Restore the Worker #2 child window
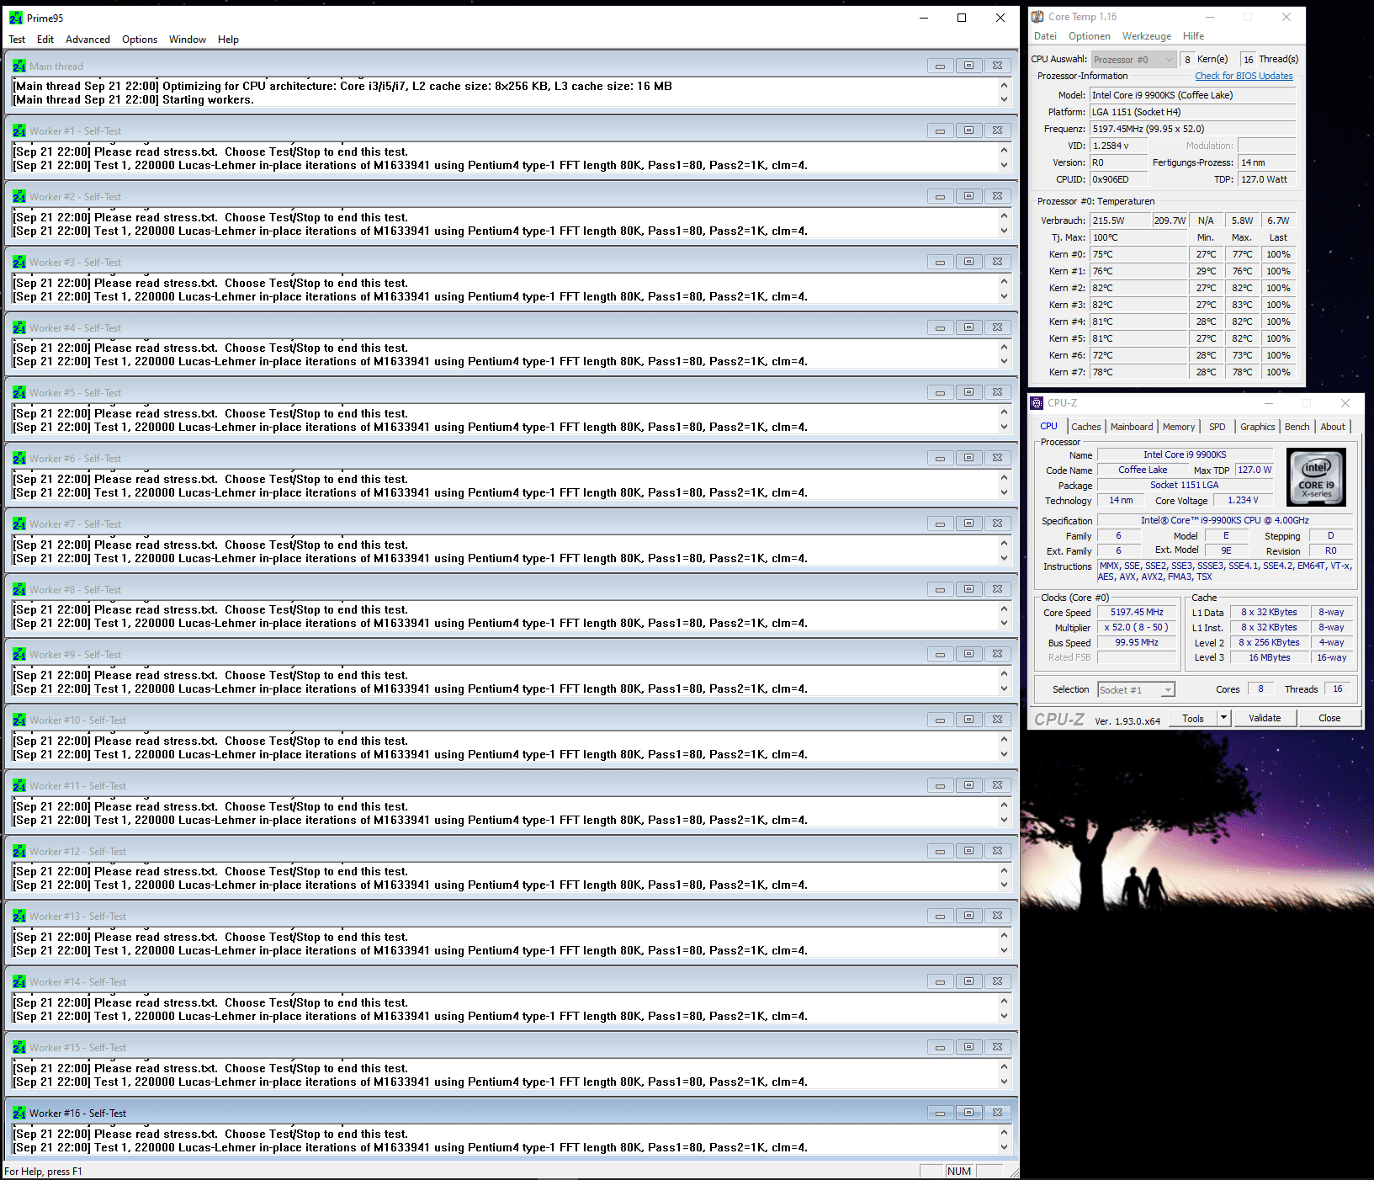 (968, 196)
